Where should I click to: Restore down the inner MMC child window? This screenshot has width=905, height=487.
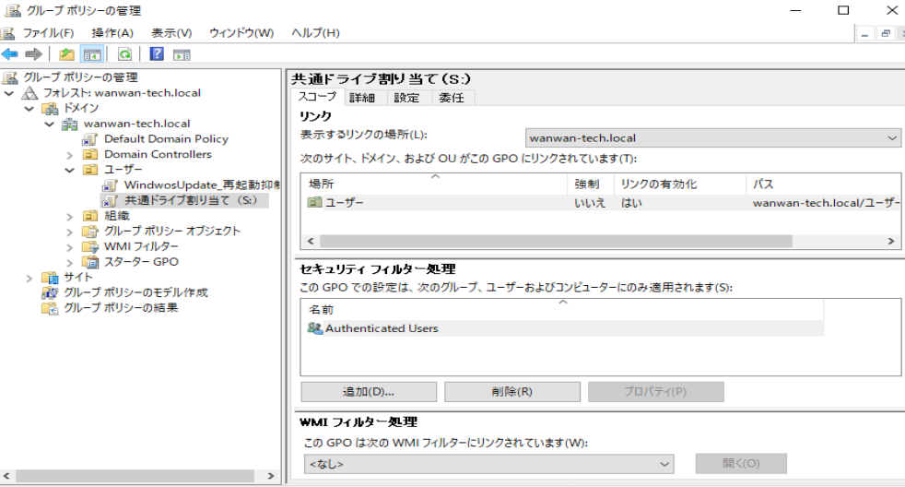885,34
